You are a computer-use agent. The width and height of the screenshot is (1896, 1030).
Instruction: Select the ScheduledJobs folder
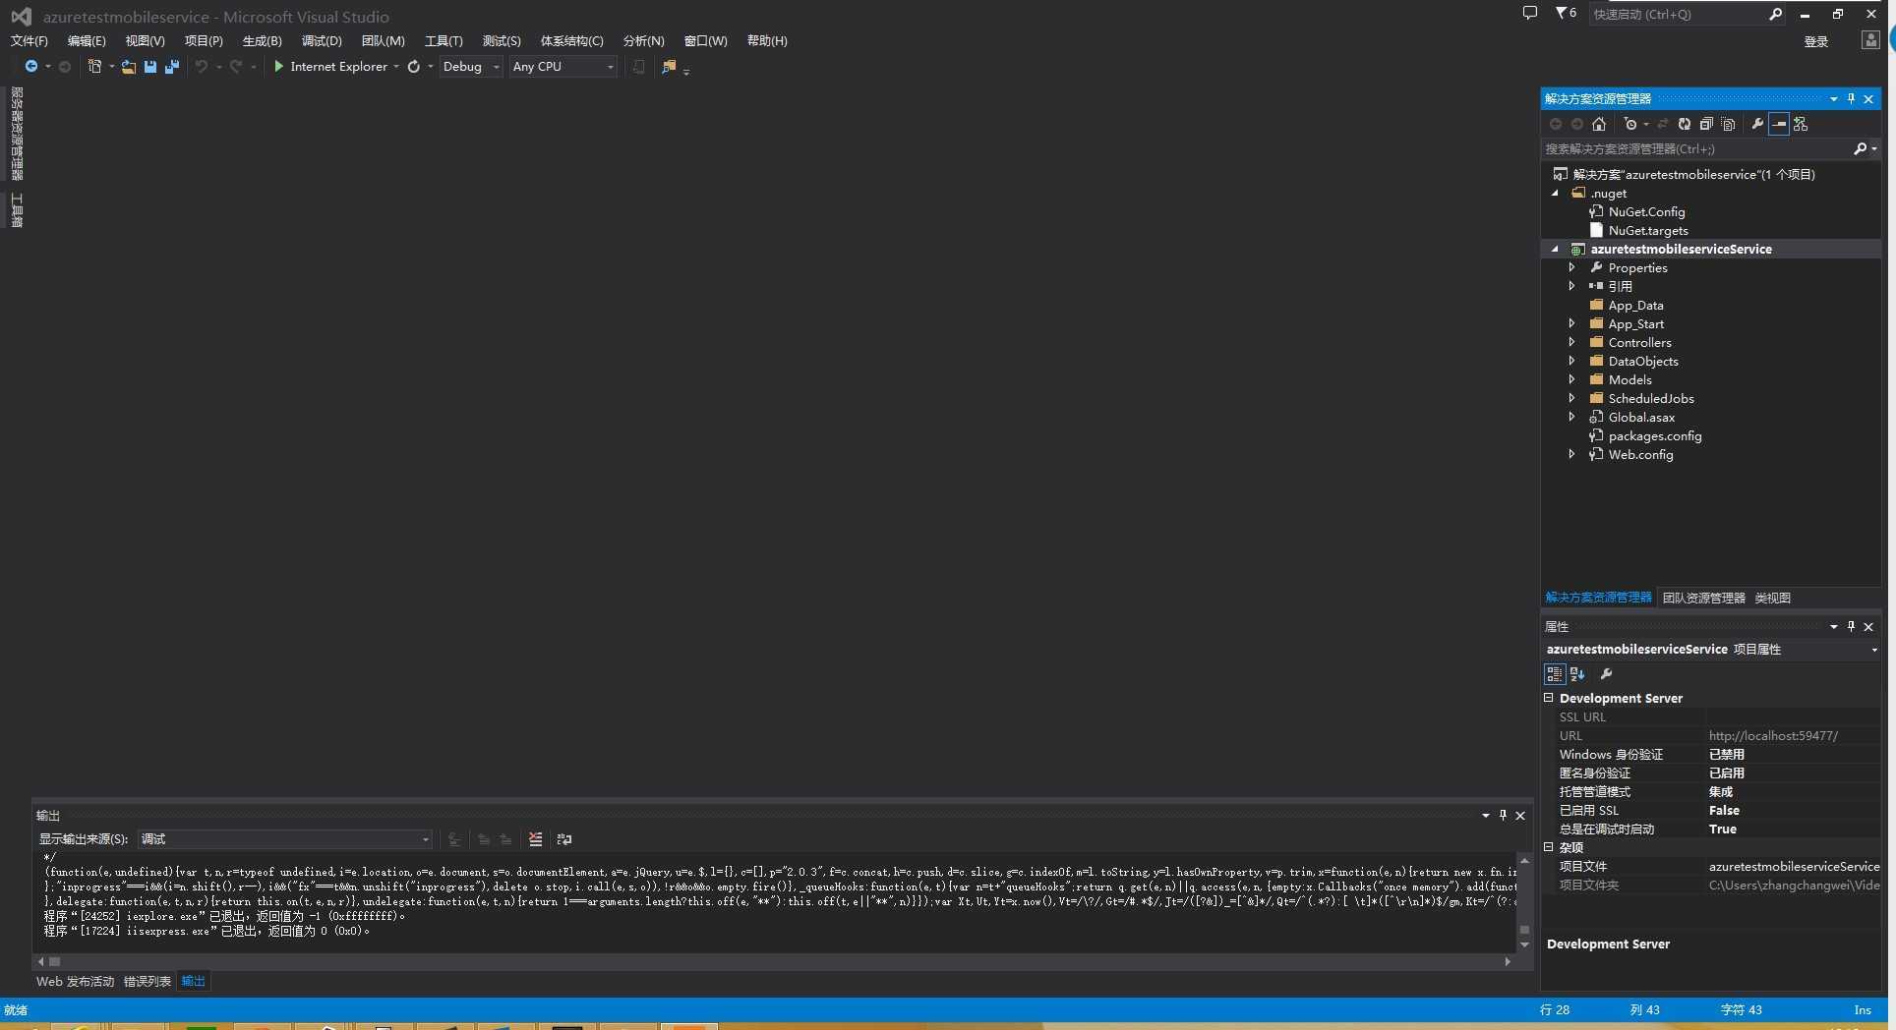pyautogui.click(x=1651, y=398)
